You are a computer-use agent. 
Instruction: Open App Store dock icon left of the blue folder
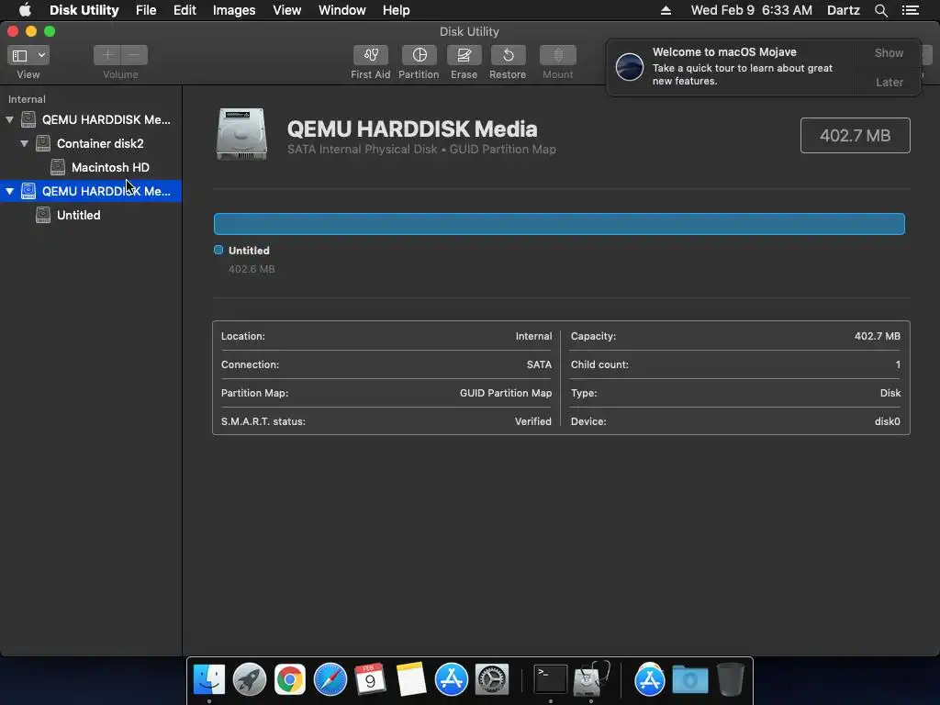649,680
